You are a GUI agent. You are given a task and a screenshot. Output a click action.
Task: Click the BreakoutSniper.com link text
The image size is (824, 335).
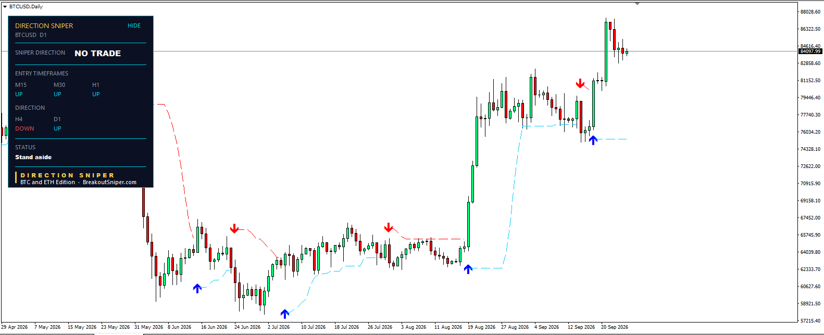[109, 182]
